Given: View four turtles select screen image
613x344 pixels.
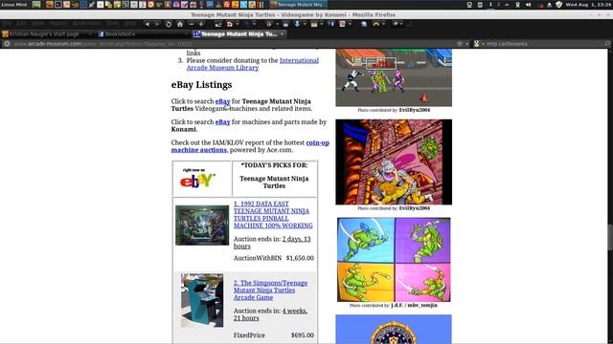Looking at the screenshot, I should click(394, 260).
